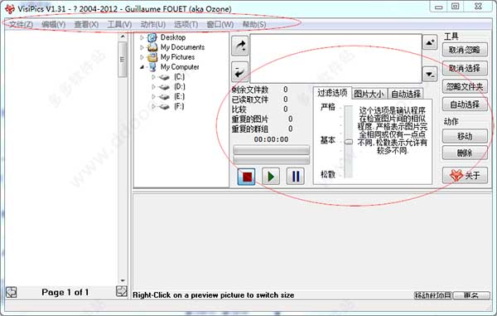The height and width of the screenshot is (316, 497).
Task: Click the folder list box
Action: pyautogui.click(x=336, y=59)
